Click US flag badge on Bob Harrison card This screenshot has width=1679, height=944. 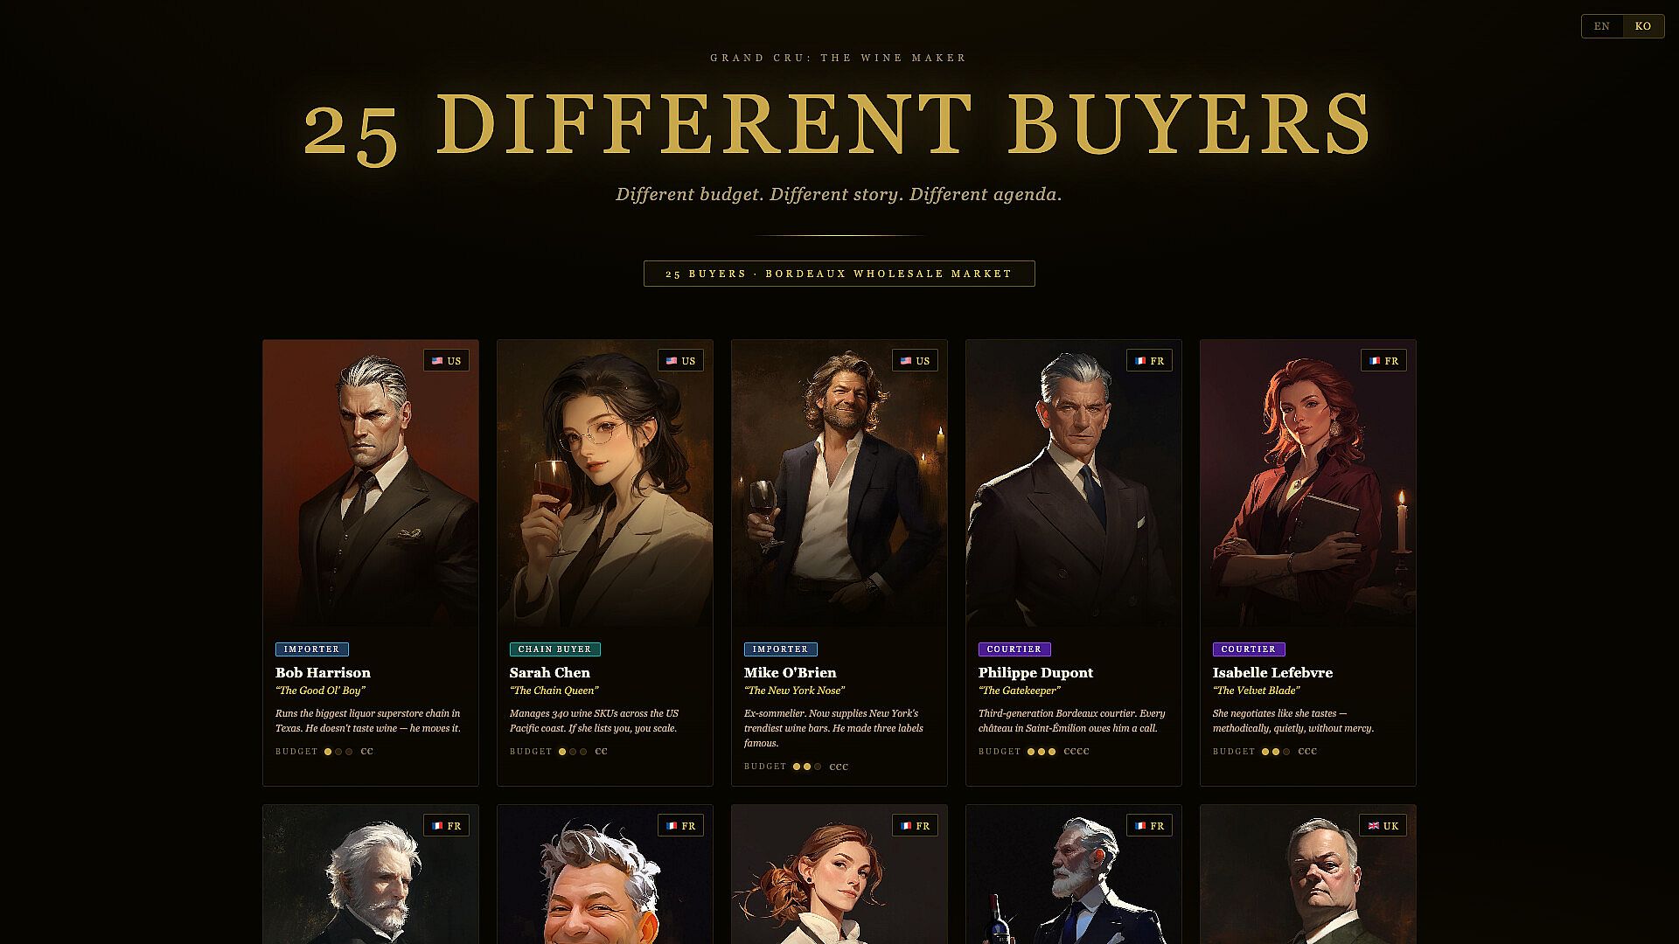[446, 361]
